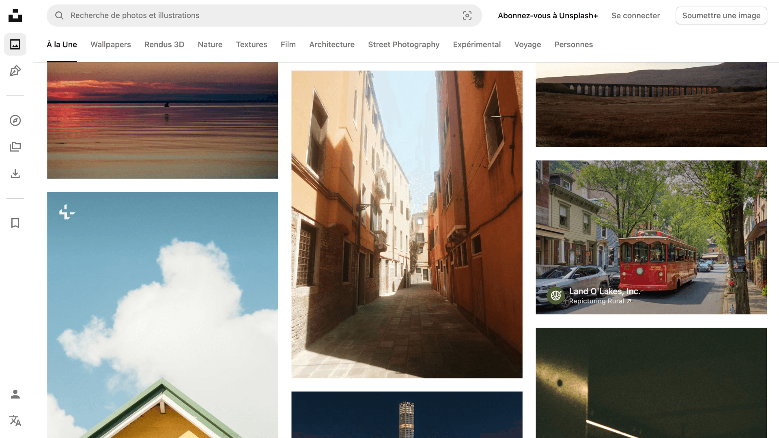
Task: Open the profile person icon
Action: tap(15, 394)
